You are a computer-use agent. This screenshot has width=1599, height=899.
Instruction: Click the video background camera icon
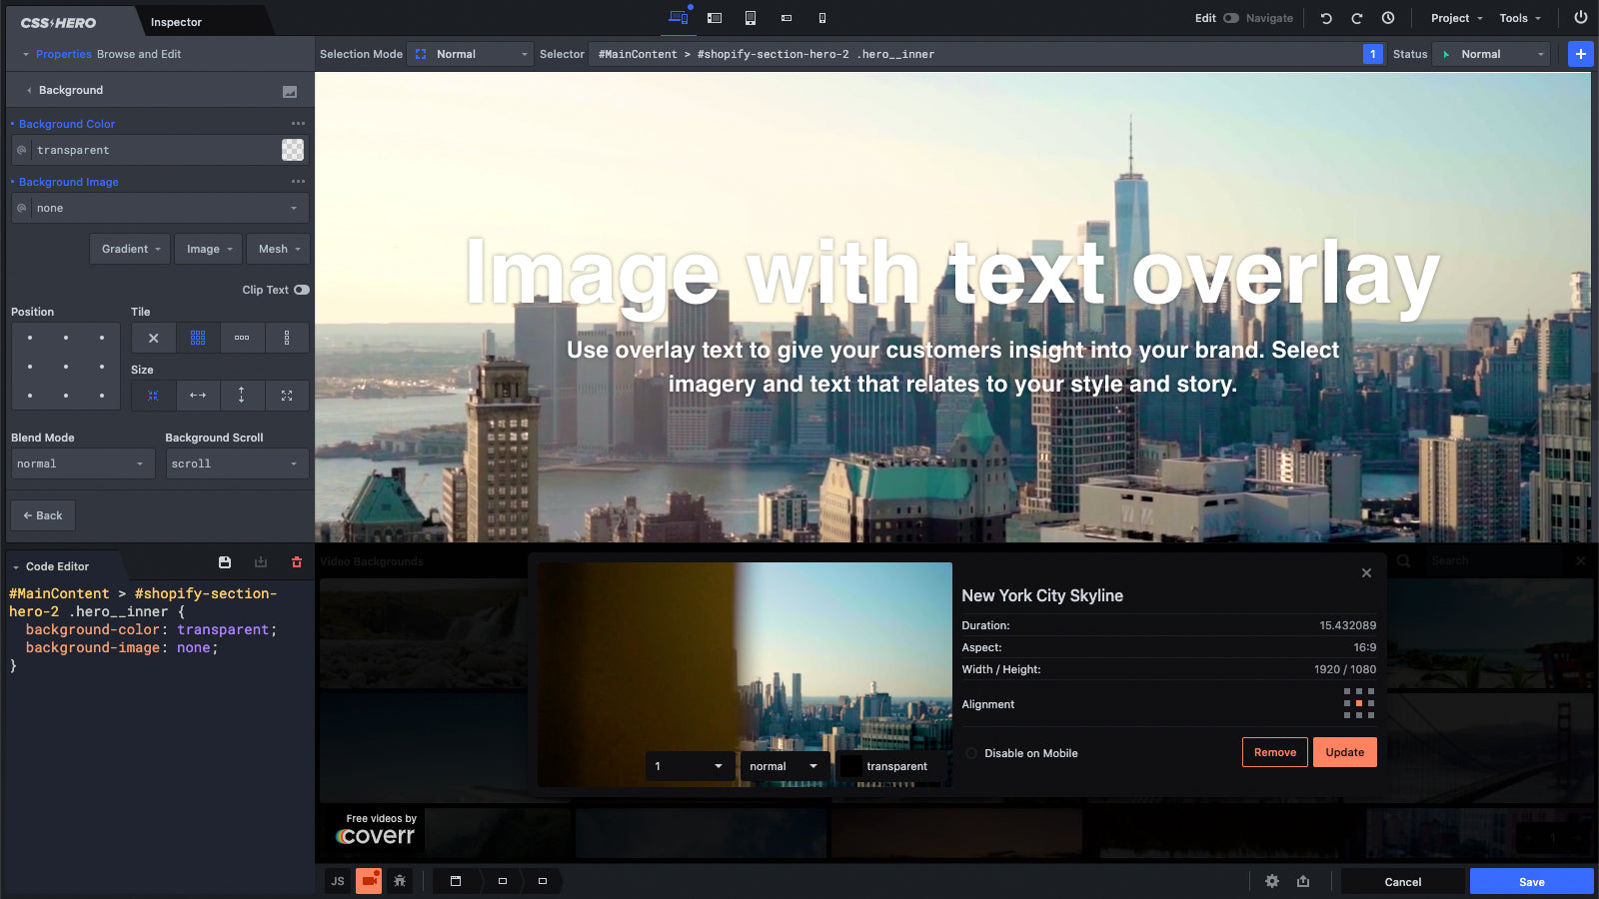point(369,881)
